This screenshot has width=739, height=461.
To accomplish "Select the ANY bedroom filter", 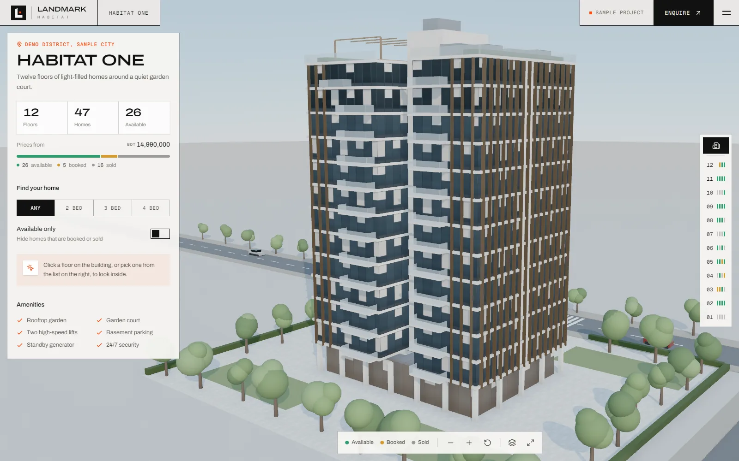I will [x=36, y=208].
